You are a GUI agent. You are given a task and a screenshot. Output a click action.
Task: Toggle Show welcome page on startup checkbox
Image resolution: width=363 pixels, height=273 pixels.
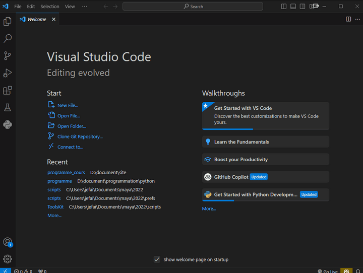[157, 259]
